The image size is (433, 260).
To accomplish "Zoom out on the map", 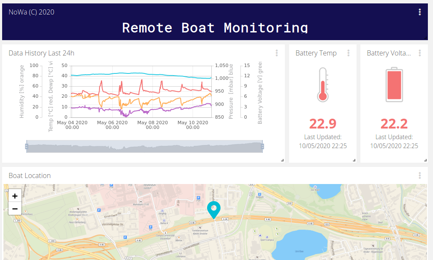I will [x=15, y=209].
